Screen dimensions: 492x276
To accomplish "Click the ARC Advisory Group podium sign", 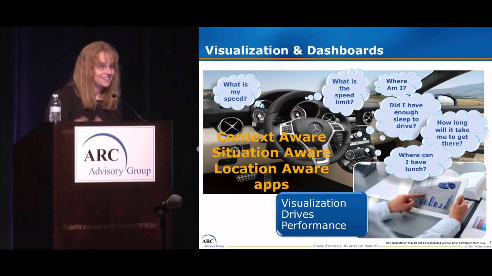I will pyautogui.click(x=115, y=154).
